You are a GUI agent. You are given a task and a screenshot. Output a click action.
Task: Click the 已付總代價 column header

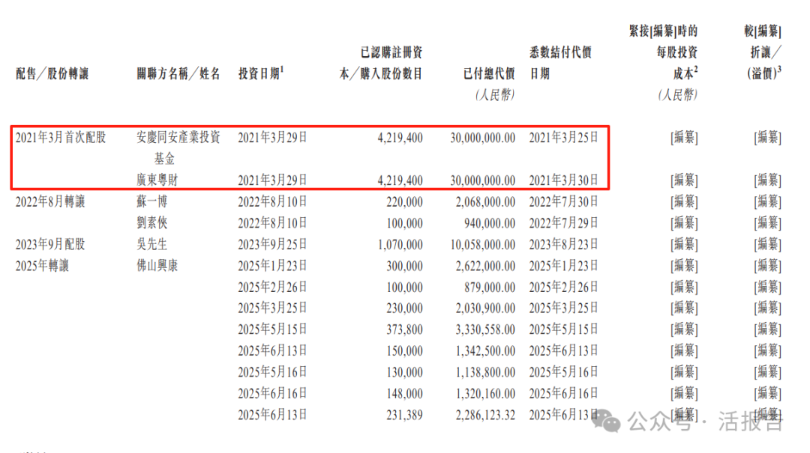pos(489,73)
